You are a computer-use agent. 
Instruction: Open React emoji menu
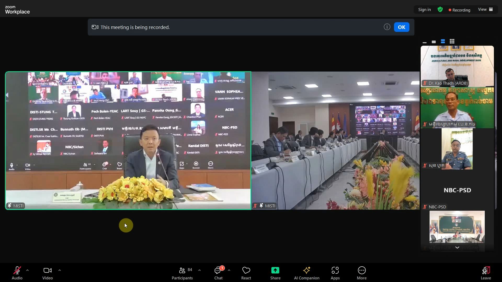(x=246, y=273)
